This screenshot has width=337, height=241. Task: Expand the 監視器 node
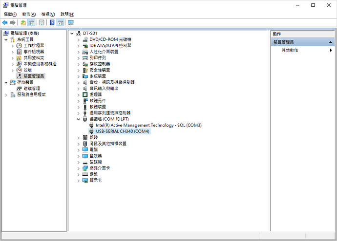click(79, 156)
